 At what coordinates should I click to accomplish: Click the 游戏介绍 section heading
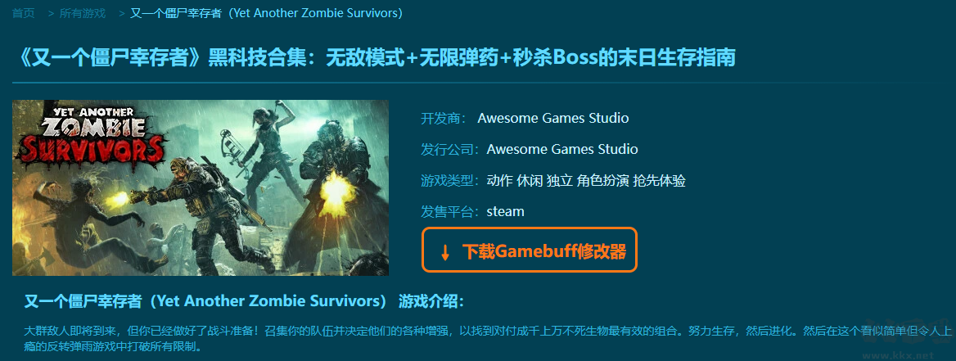pos(244,301)
